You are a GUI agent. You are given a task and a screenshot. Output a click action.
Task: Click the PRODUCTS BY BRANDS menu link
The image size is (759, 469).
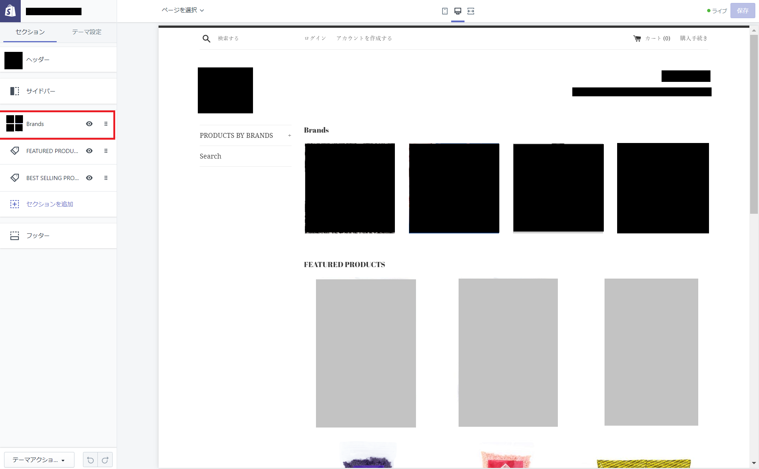point(236,136)
